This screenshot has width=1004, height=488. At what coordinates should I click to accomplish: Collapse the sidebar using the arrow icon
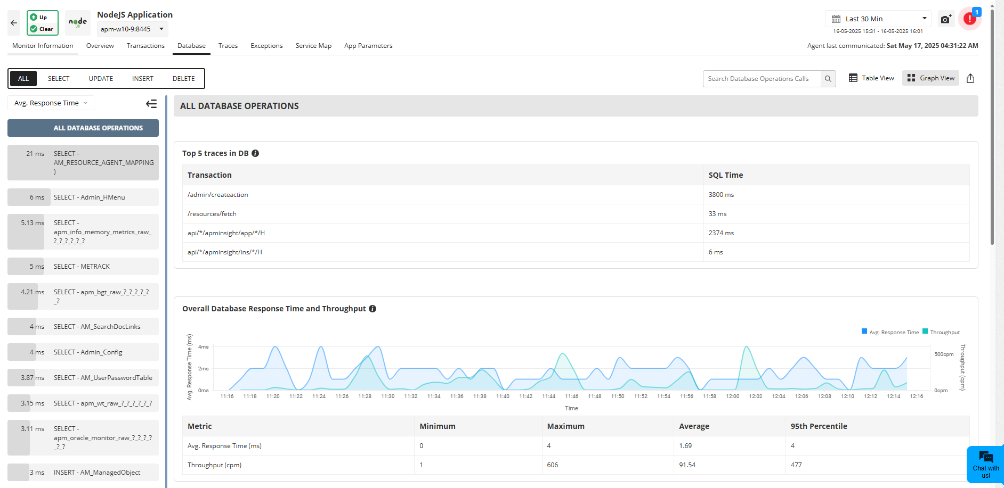(x=151, y=103)
